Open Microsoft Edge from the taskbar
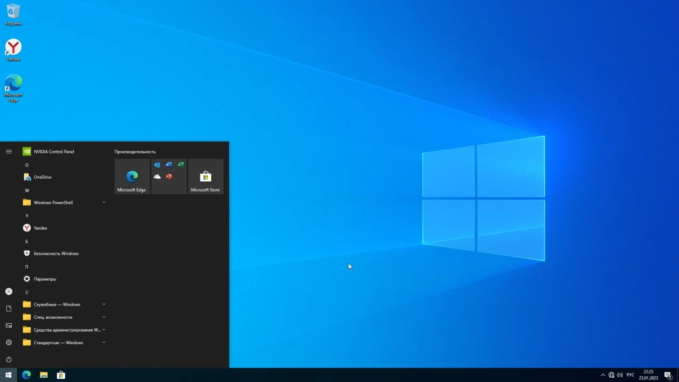679x382 pixels. coord(27,375)
